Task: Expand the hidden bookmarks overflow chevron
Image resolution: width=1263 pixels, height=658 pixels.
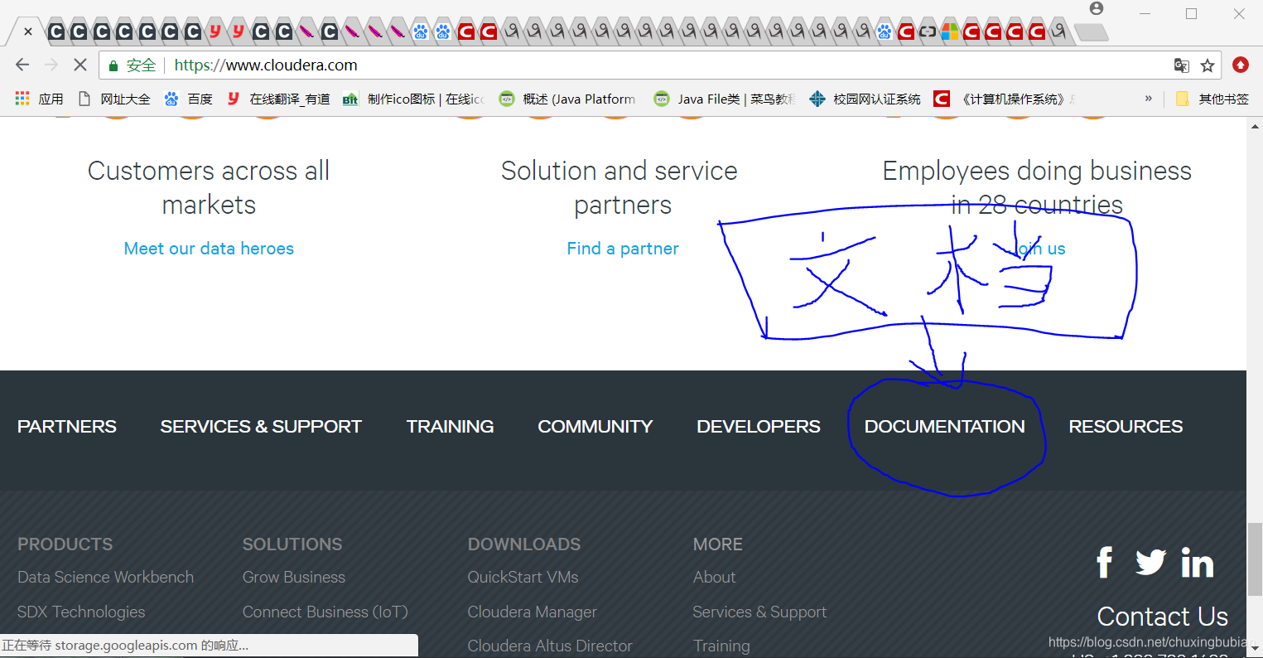Action: pos(1149,99)
